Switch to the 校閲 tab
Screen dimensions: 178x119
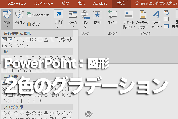[65, 4]
